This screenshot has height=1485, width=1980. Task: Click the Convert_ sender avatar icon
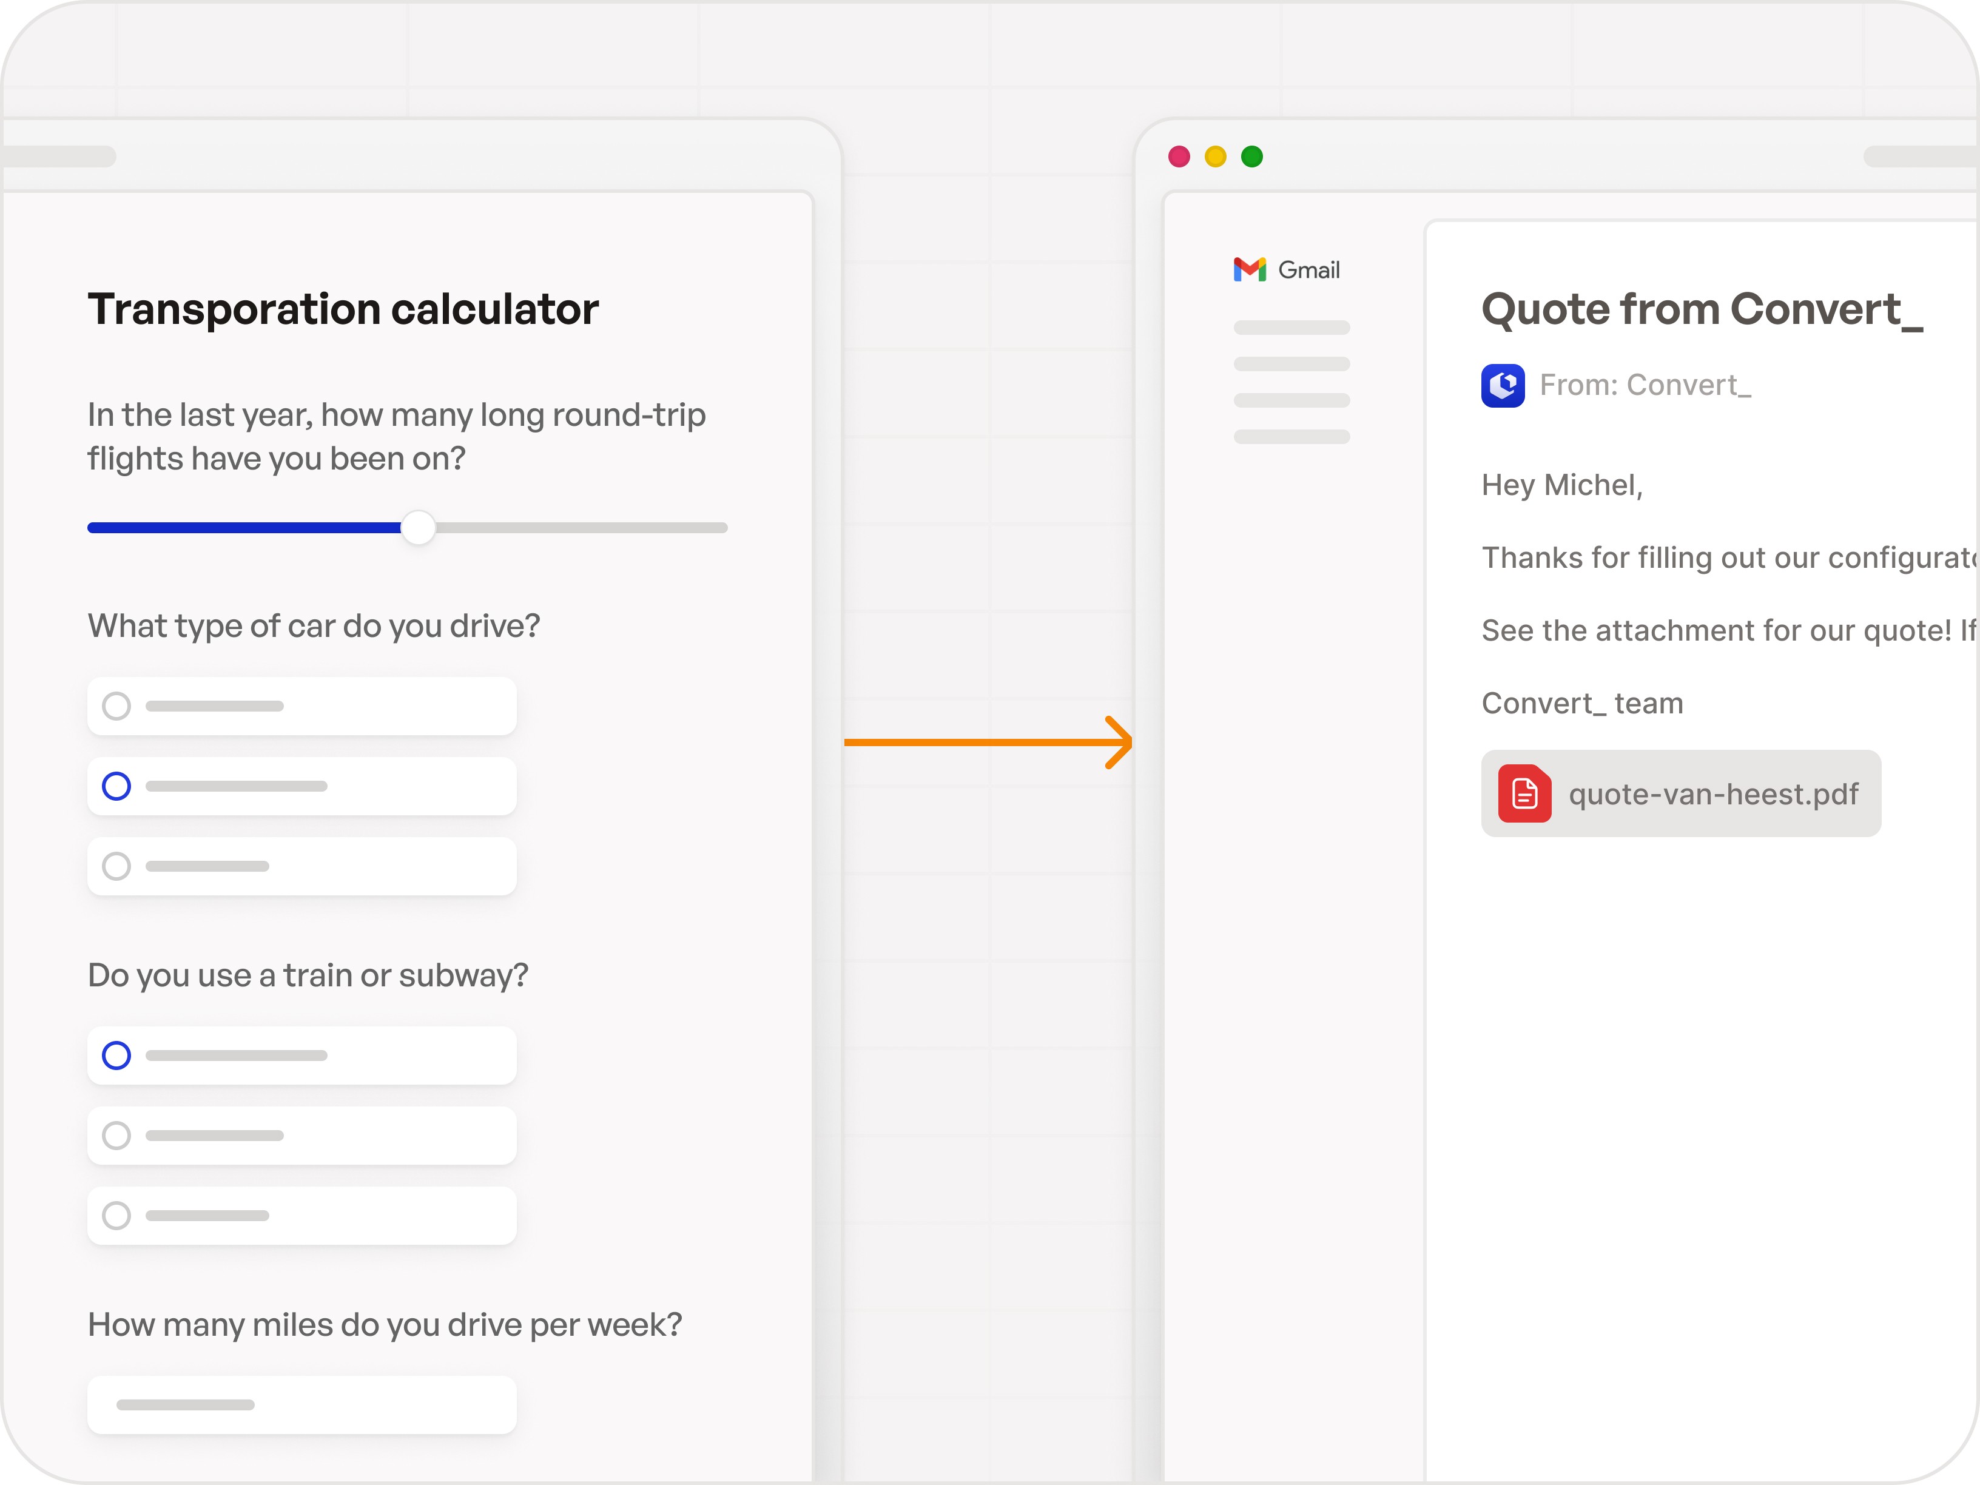[1503, 386]
